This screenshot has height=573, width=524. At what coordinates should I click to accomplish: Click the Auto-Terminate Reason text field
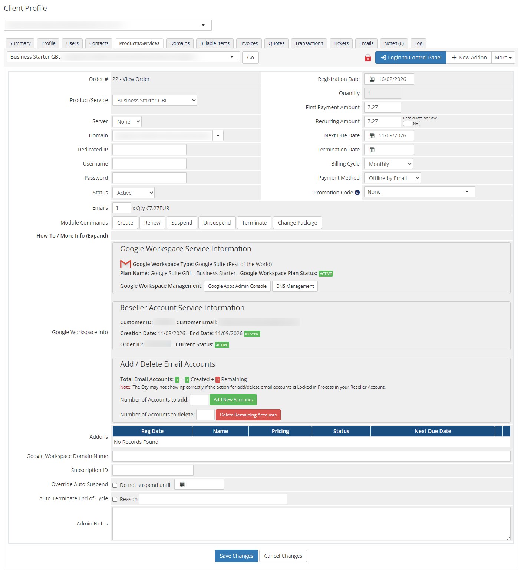[213, 498]
